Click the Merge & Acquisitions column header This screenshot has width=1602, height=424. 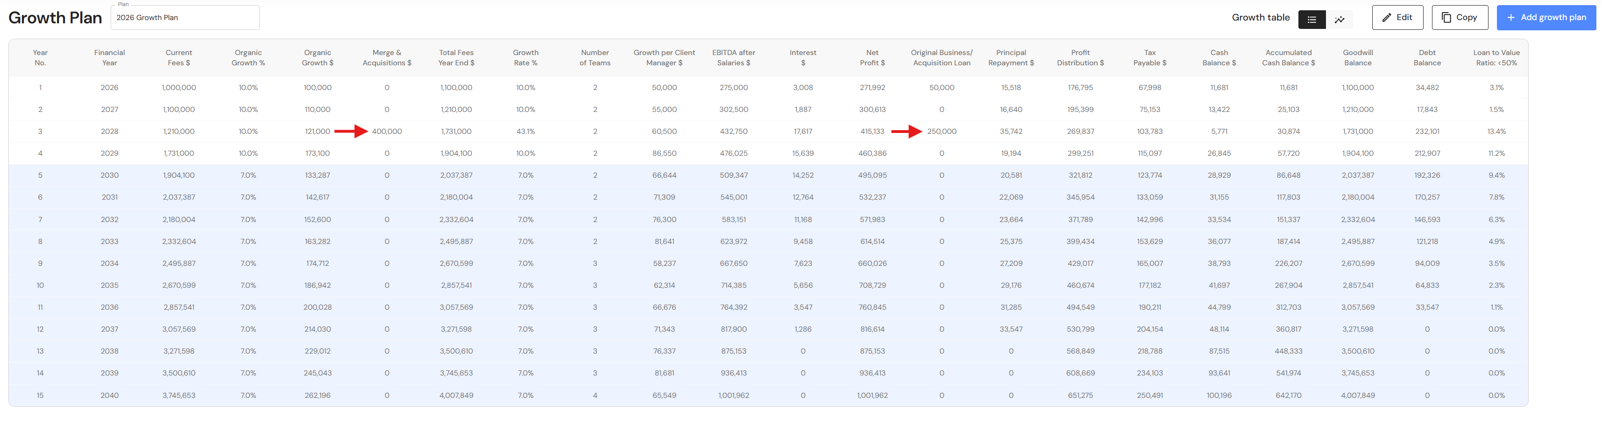(x=387, y=58)
